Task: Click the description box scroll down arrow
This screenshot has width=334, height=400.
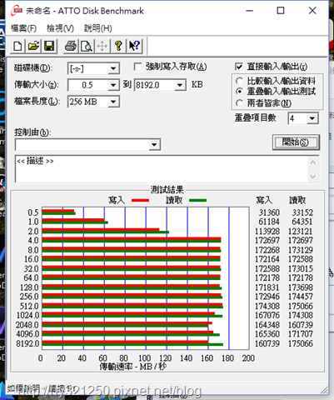Action: 313,177
